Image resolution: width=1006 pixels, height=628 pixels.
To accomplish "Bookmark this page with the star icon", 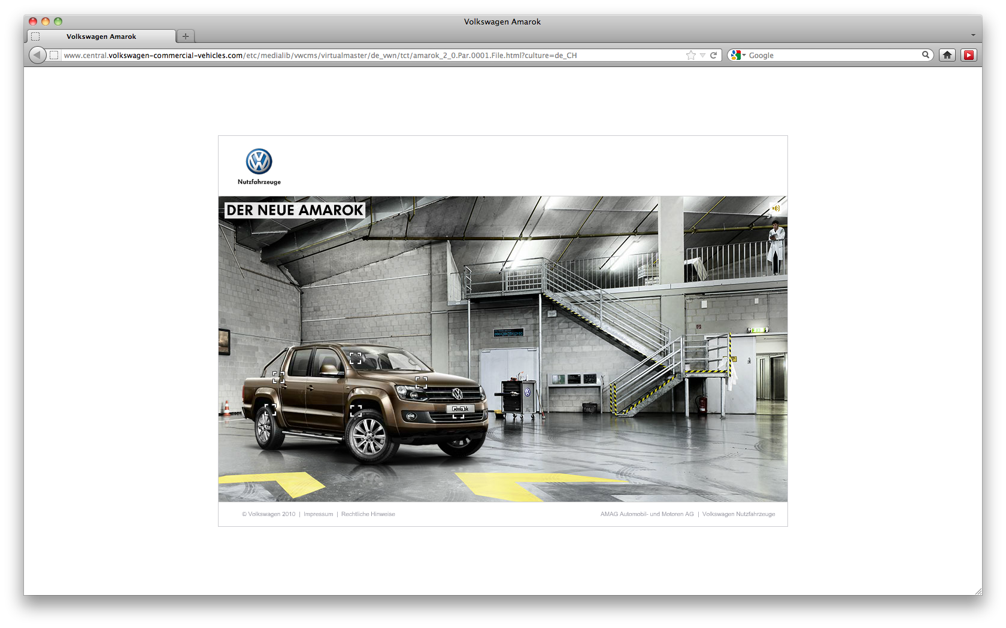I will tap(691, 55).
